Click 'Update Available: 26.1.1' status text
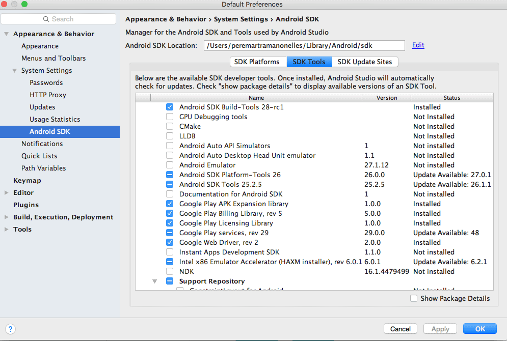 click(x=452, y=184)
